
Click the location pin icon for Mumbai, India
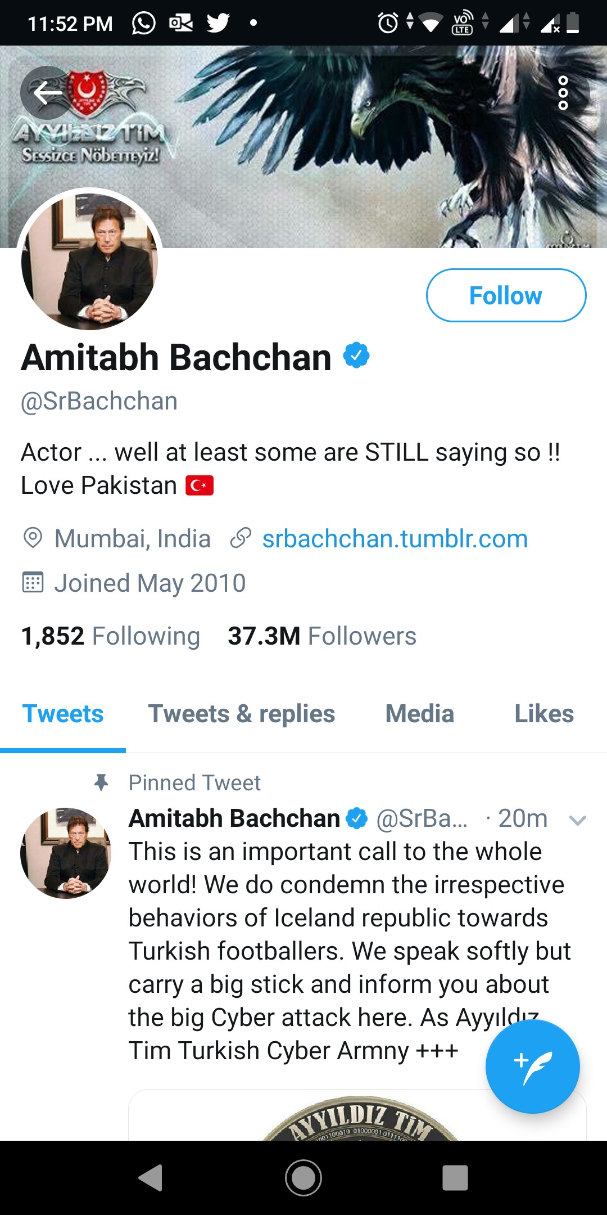coord(34,538)
